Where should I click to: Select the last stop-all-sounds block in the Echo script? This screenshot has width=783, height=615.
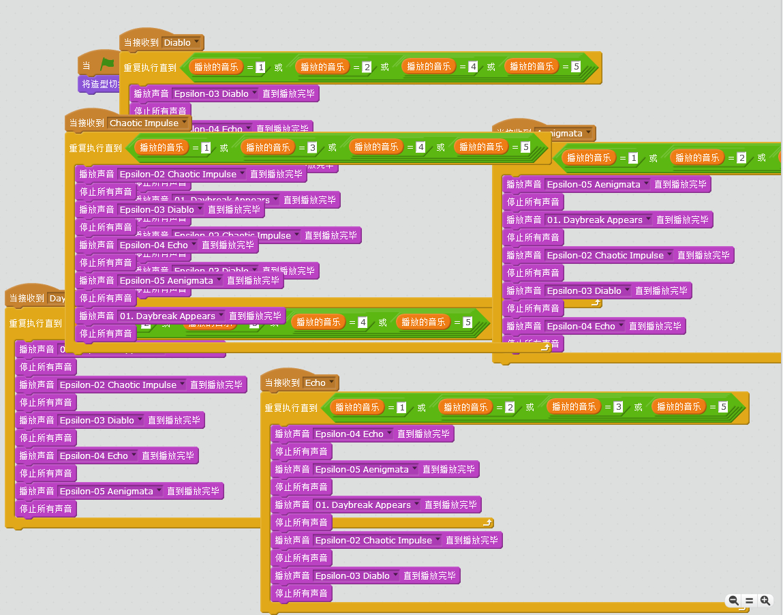pyautogui.click(x=301, y=593)
